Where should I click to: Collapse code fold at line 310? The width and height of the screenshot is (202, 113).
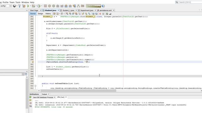tap(35, 86)
